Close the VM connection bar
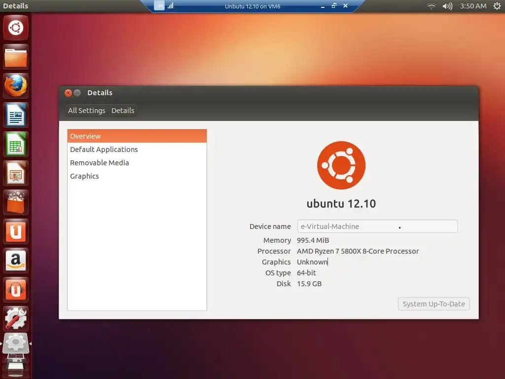The height and width of the screenshot is (379, 505). click(345, 6)
